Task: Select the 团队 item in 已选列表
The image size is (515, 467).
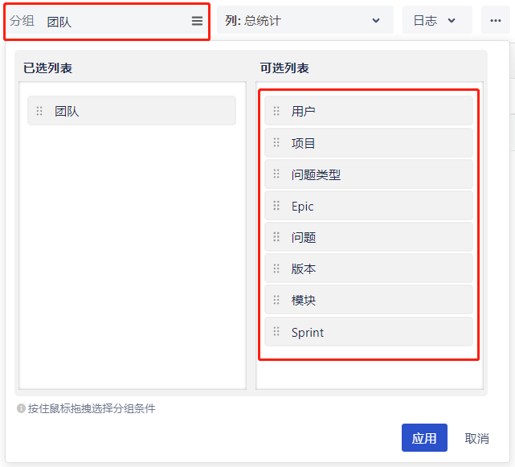Action: tap(132, 112)
